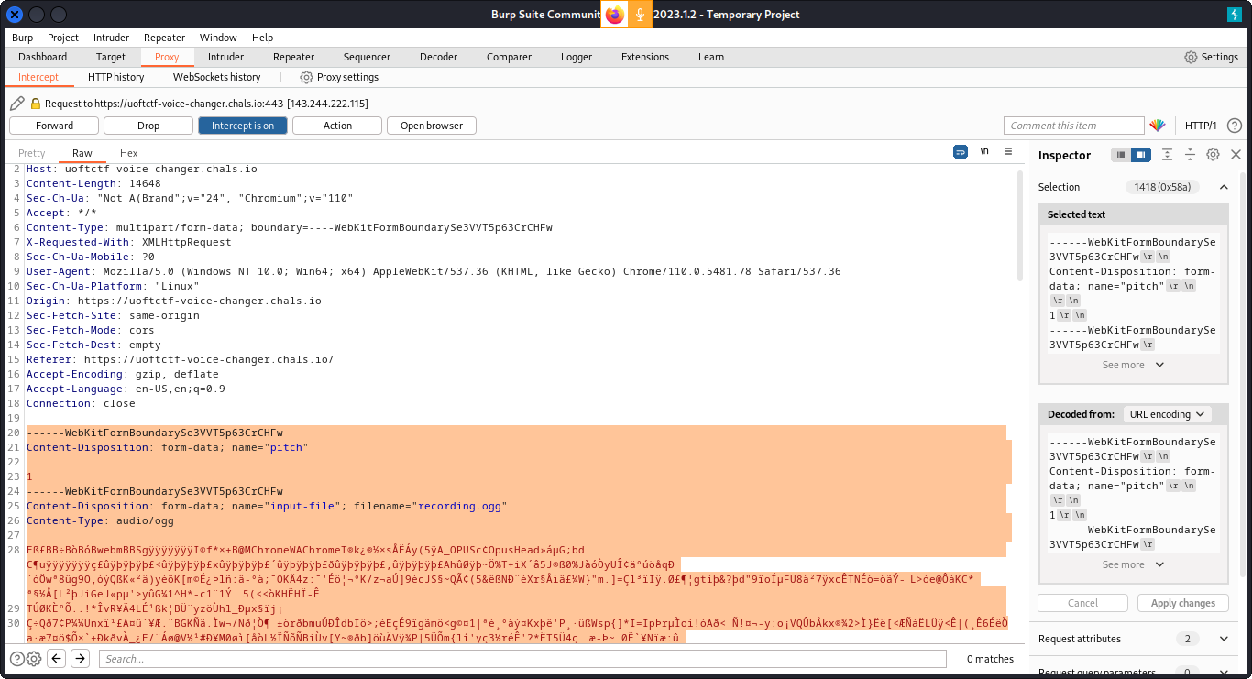This screenshot has height=679, width=1252.
Task: Drop the intercepted request
Action: coord(148,126)
